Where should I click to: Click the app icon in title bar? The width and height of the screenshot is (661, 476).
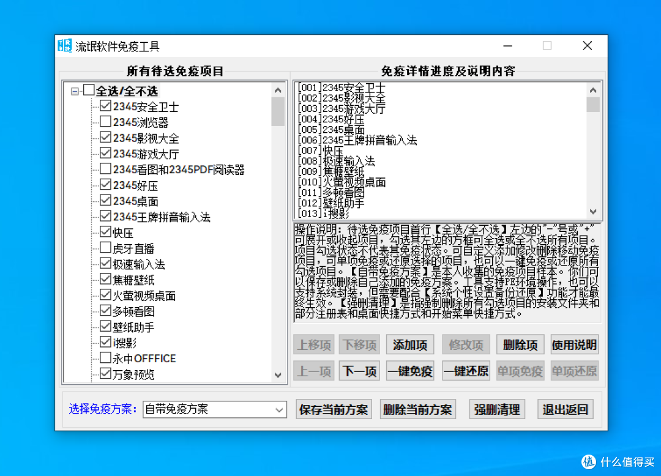[65, 45]
